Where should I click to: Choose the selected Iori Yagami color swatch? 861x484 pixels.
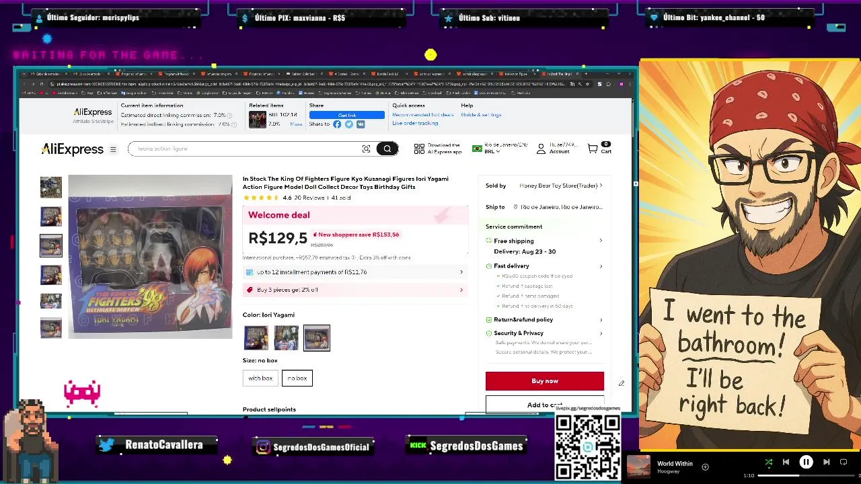[x=317, y=338]
